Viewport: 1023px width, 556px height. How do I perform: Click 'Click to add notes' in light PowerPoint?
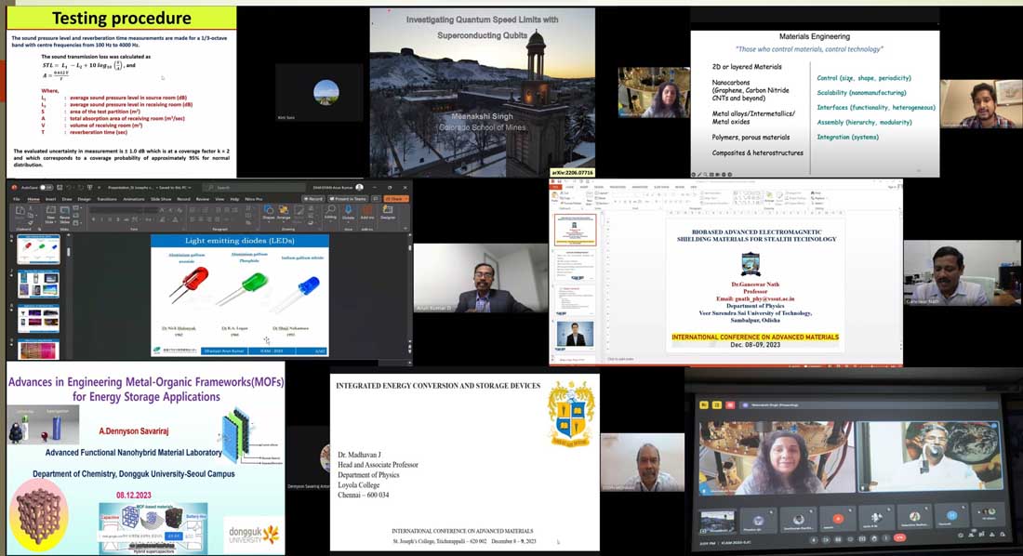click(x=621, y=359)
